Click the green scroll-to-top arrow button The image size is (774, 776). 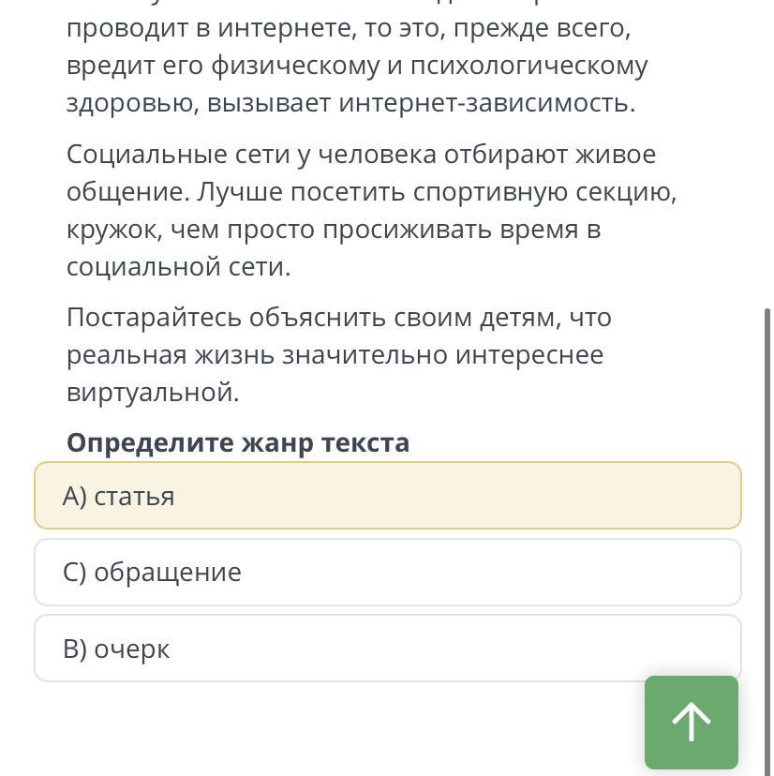click(x=691, y=722)
